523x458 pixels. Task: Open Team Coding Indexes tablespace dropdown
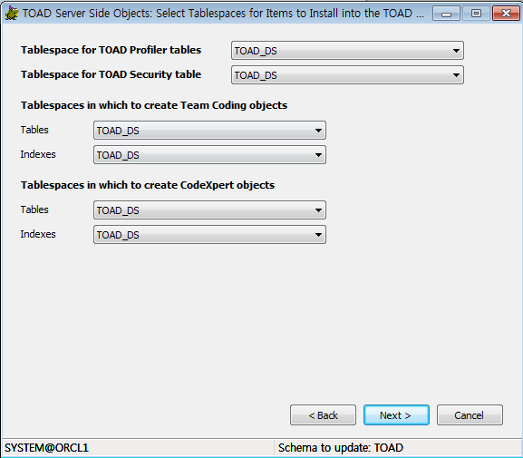209,155
